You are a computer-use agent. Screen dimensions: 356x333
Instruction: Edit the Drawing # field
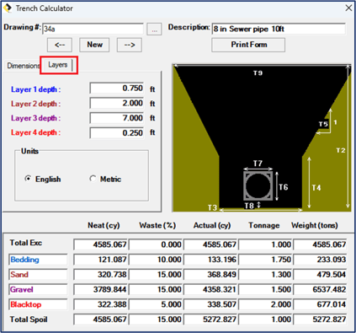coord(93,29)
